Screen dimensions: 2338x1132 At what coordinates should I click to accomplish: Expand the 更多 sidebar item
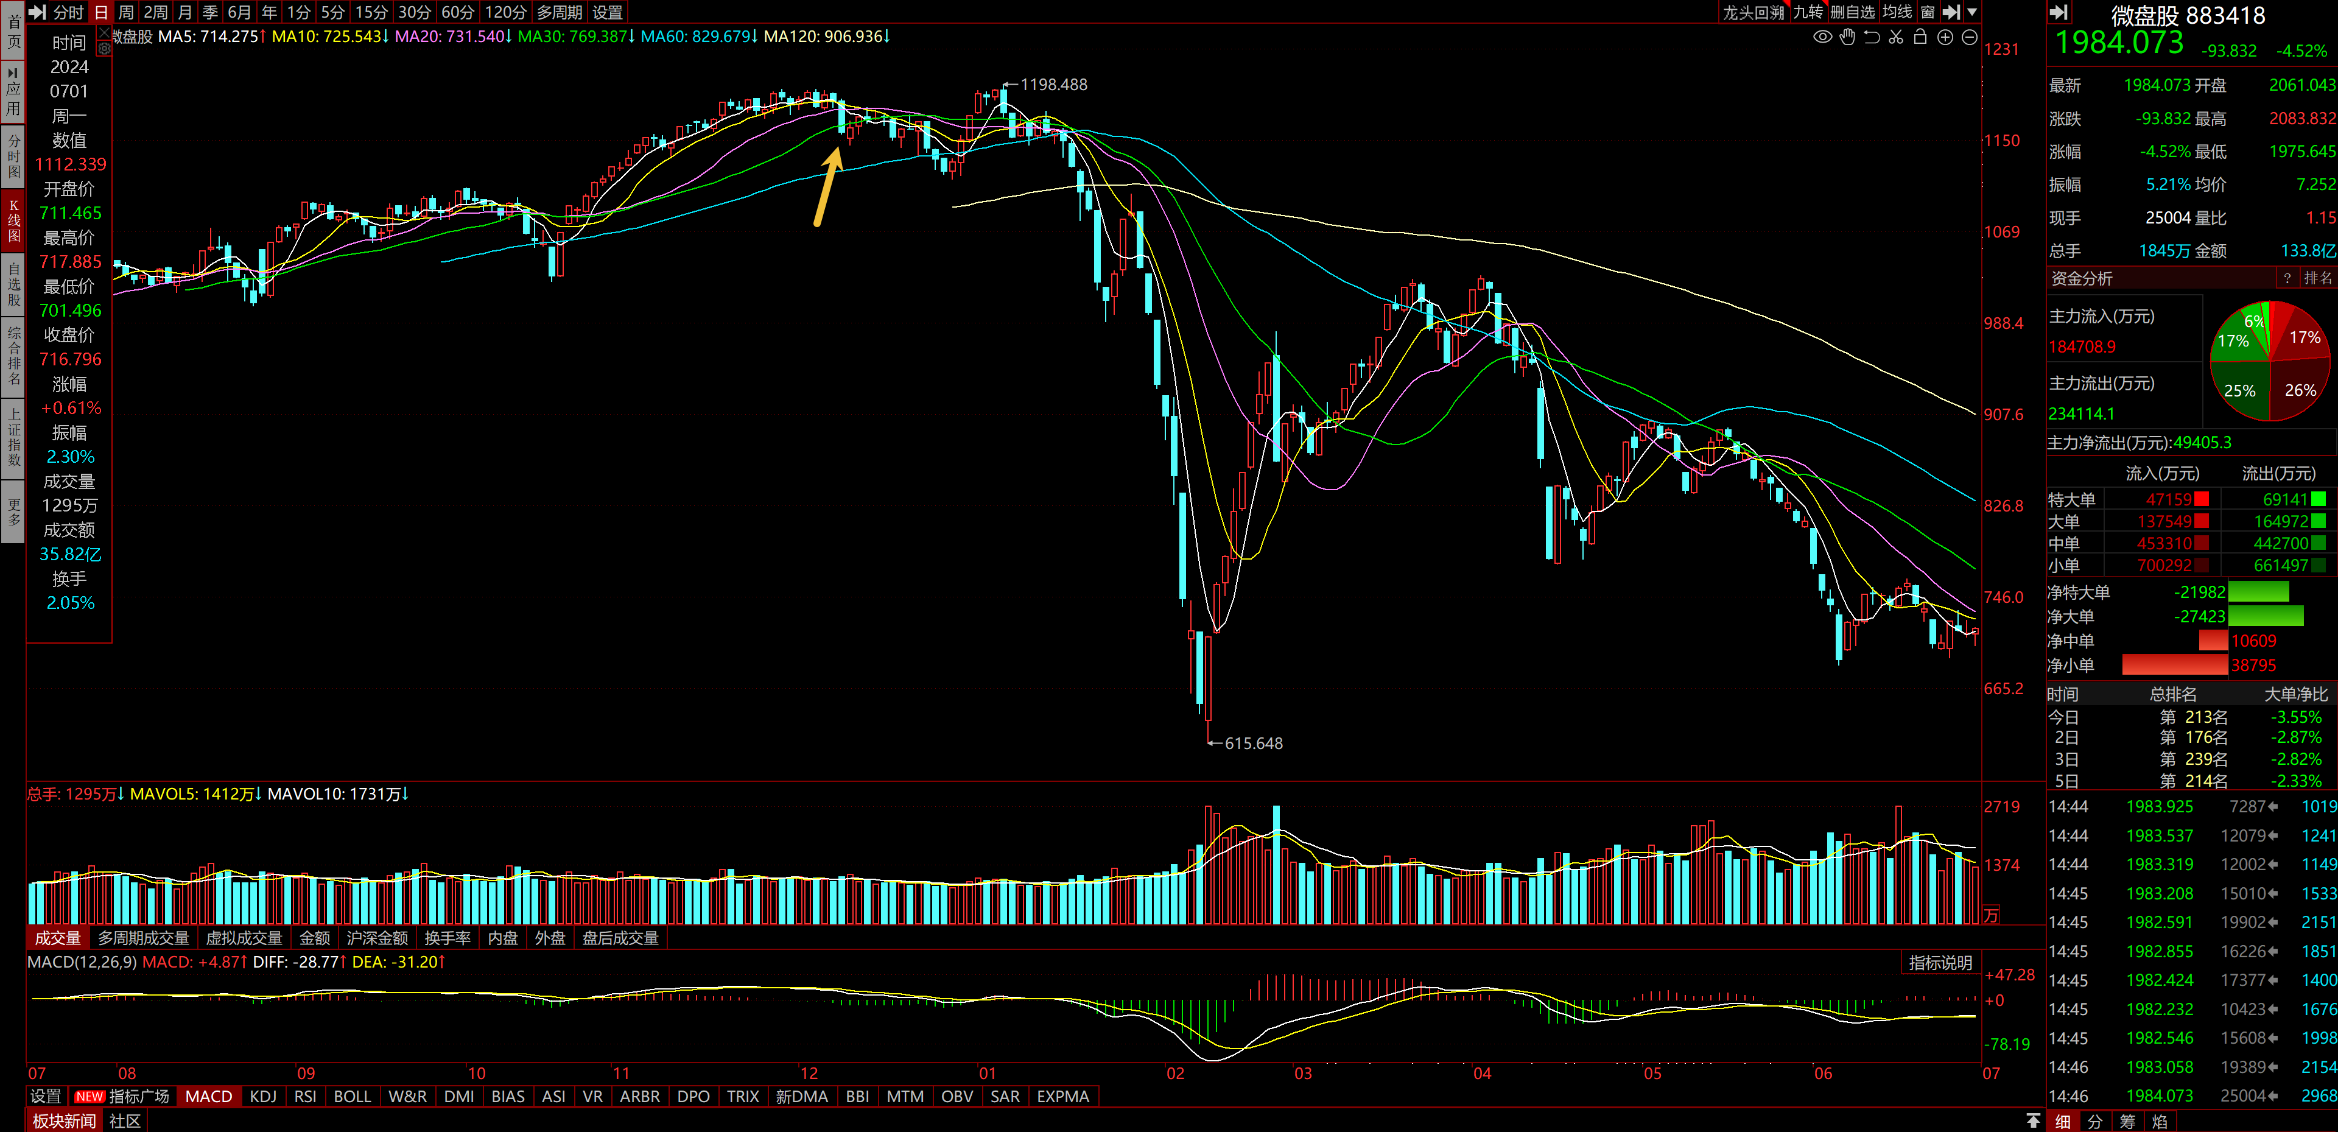tap(13, 511)
